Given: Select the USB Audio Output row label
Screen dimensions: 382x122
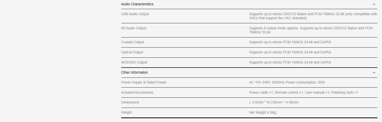Looking at the screenshot, I should [x=135, y=14].
